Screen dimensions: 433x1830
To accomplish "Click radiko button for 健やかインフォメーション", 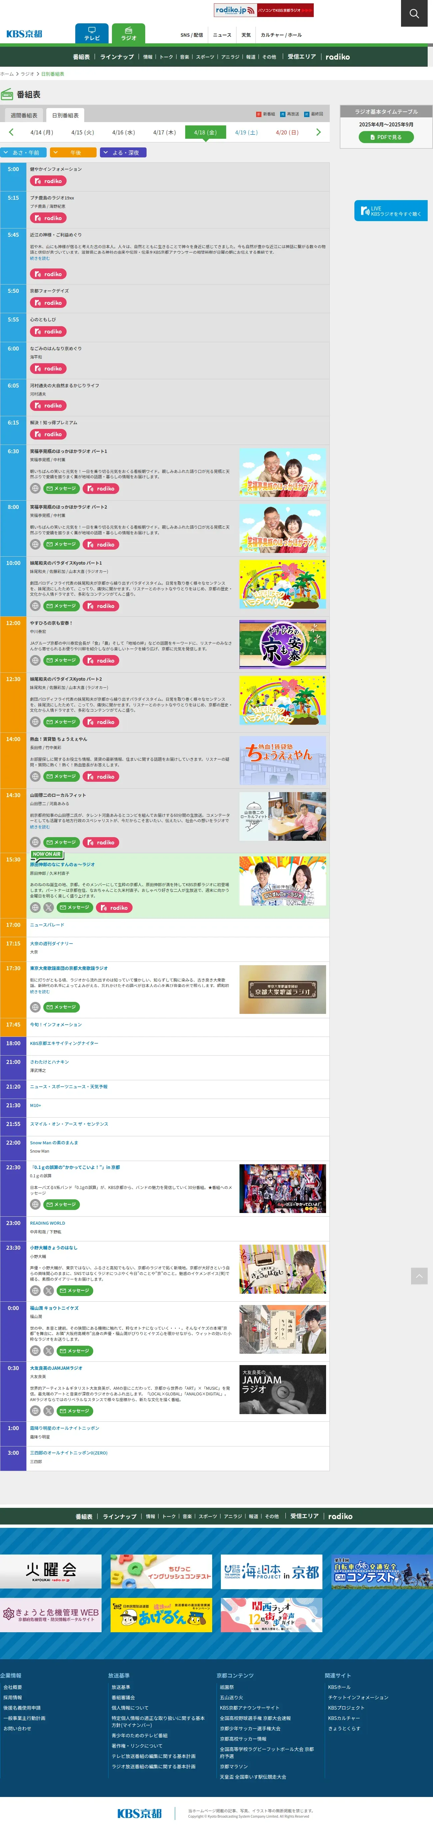I will [48, 181].
